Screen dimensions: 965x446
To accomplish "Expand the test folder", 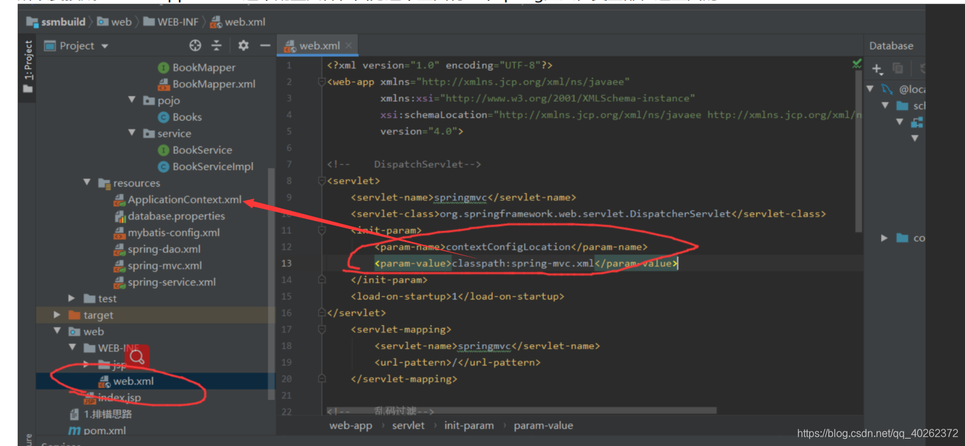I will (x=71, y=298).
